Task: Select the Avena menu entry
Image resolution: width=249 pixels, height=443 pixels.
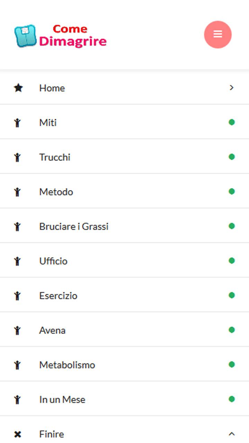Action: pyautogui.click(x=124, y=329)
